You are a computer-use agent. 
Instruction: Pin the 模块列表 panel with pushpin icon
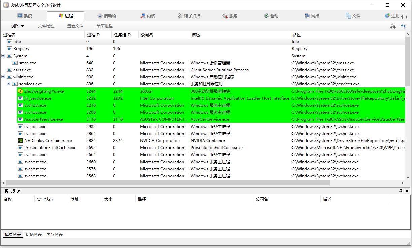pos(400,191)
